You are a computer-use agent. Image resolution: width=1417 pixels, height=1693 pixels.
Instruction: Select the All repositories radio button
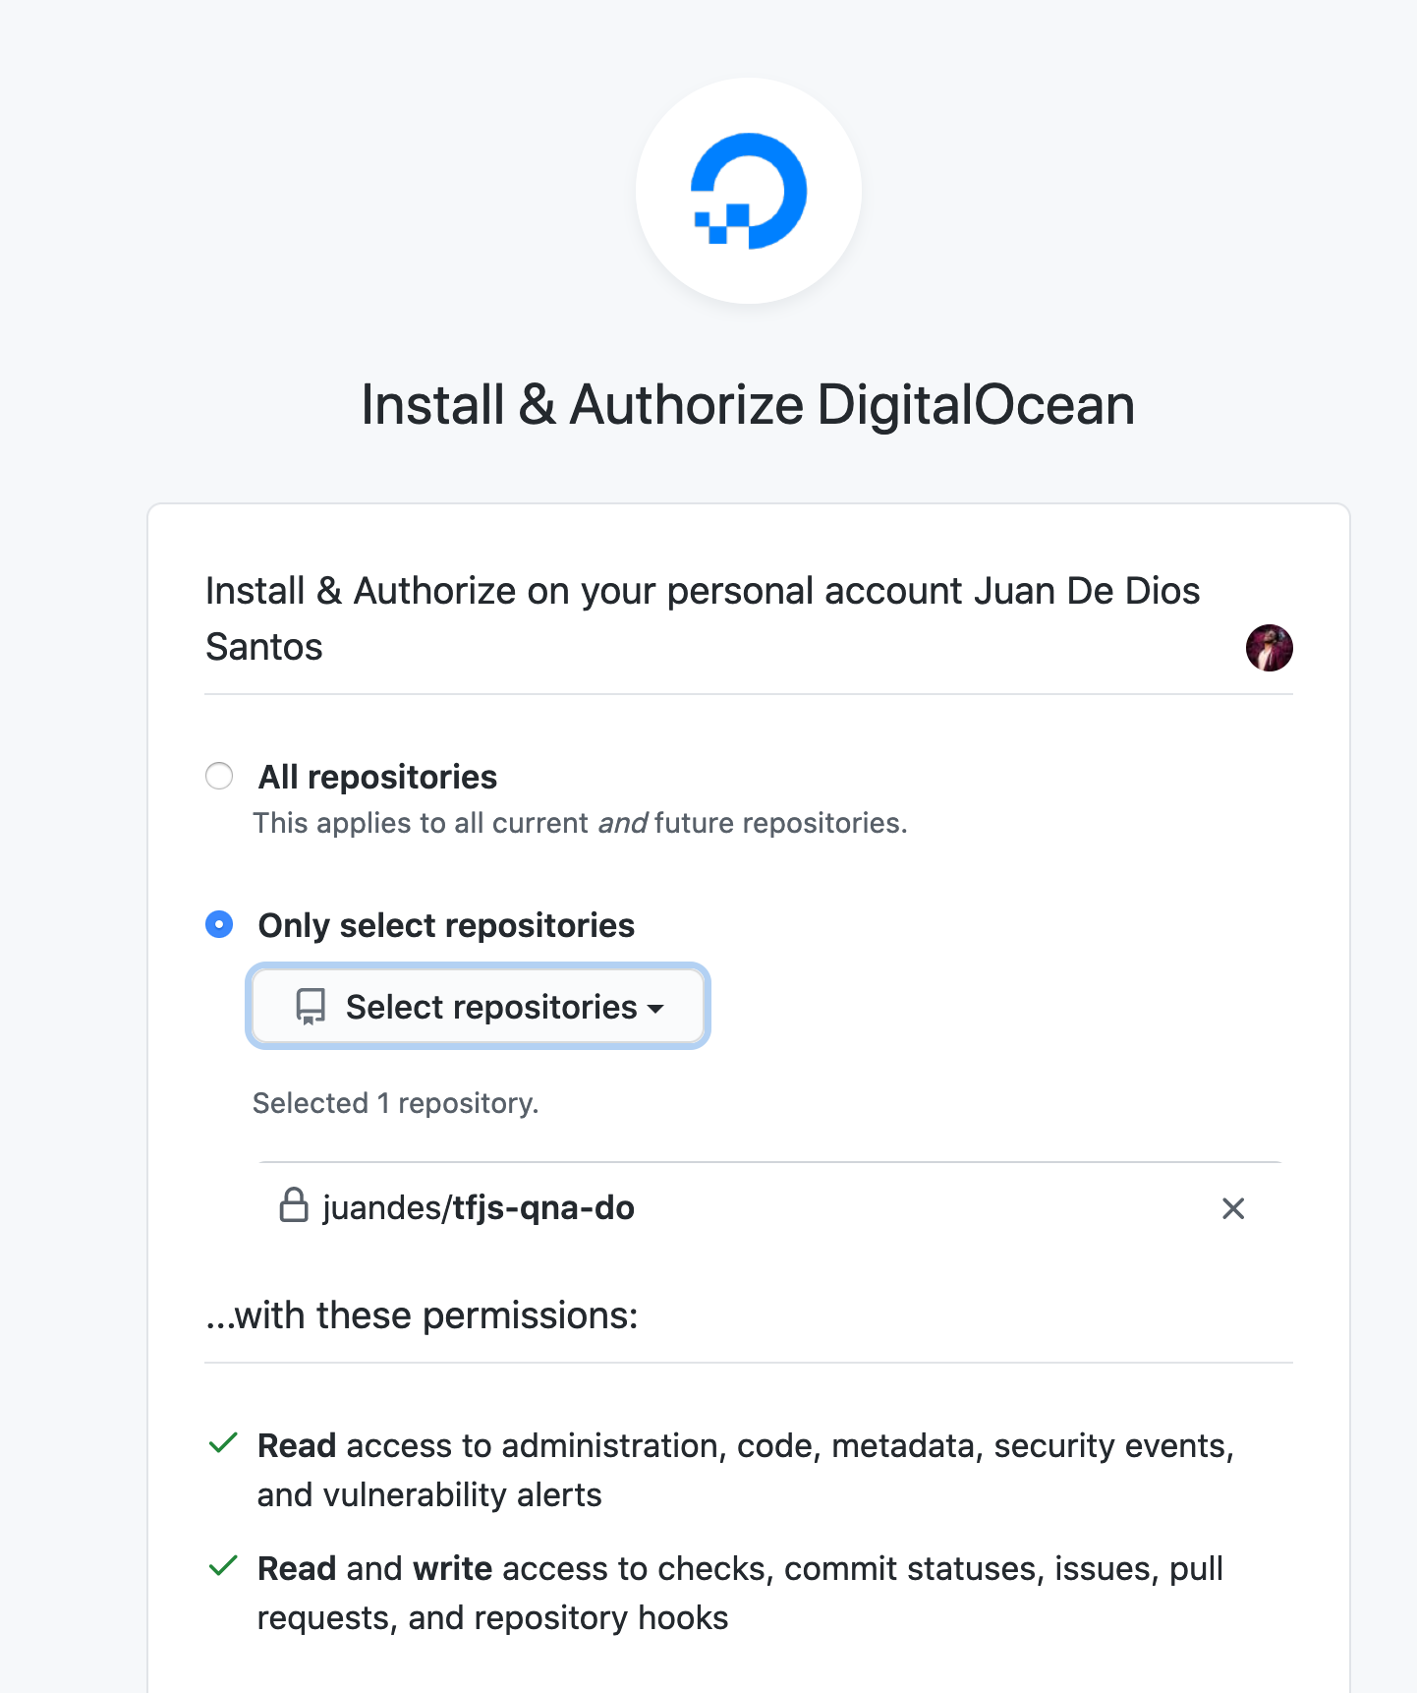(x=219, y=776)
